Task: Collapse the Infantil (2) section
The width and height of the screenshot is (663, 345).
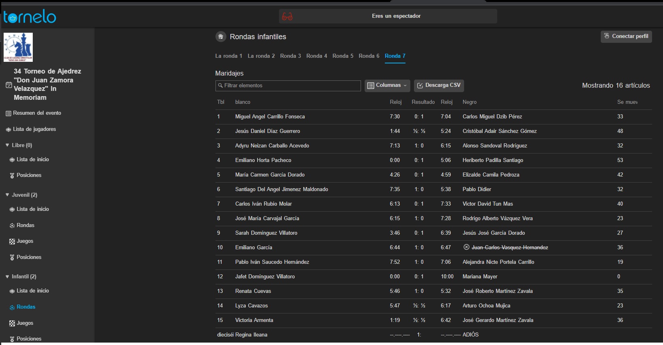Action: click(7, 277)
